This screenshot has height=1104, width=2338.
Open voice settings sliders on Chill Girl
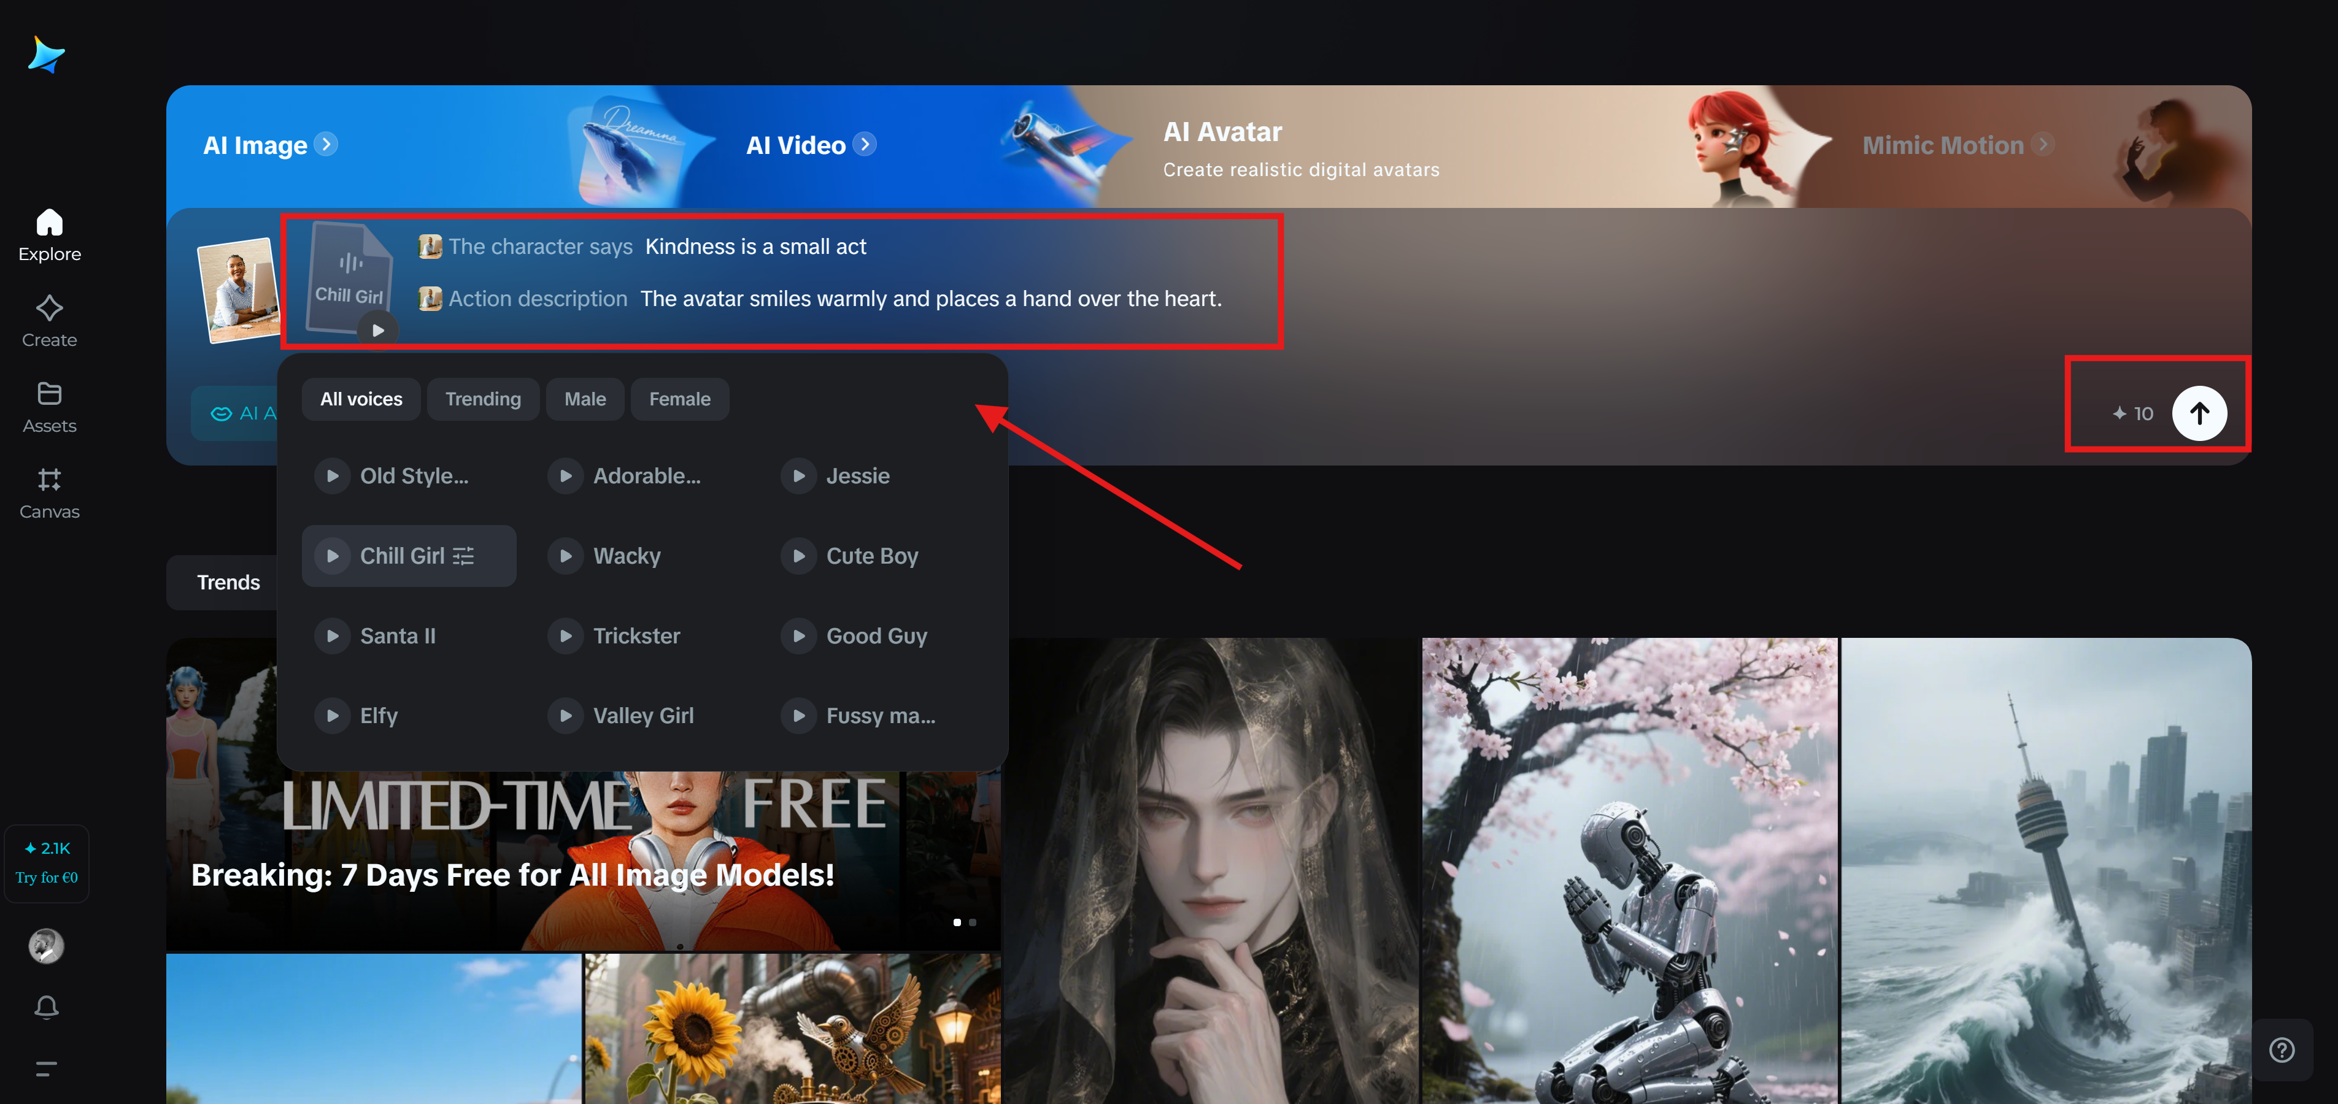point(463,556)
